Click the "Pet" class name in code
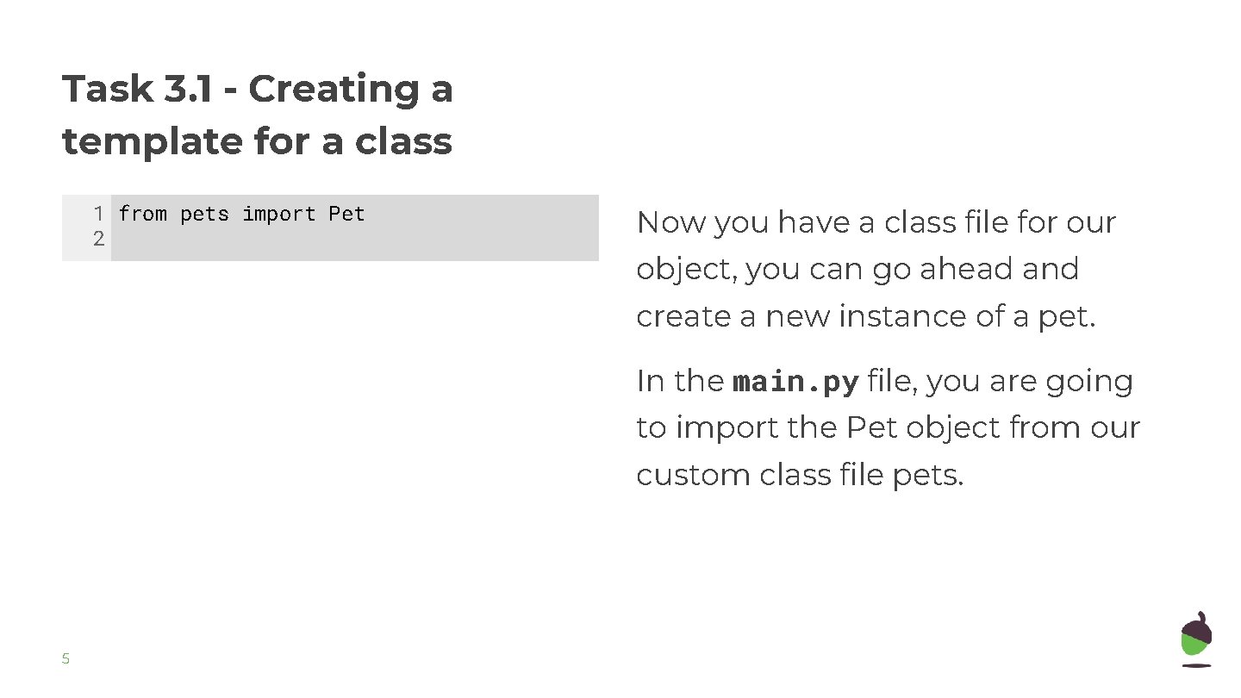The height and width of the screenshot is (698, 1241). coord(346,214)
